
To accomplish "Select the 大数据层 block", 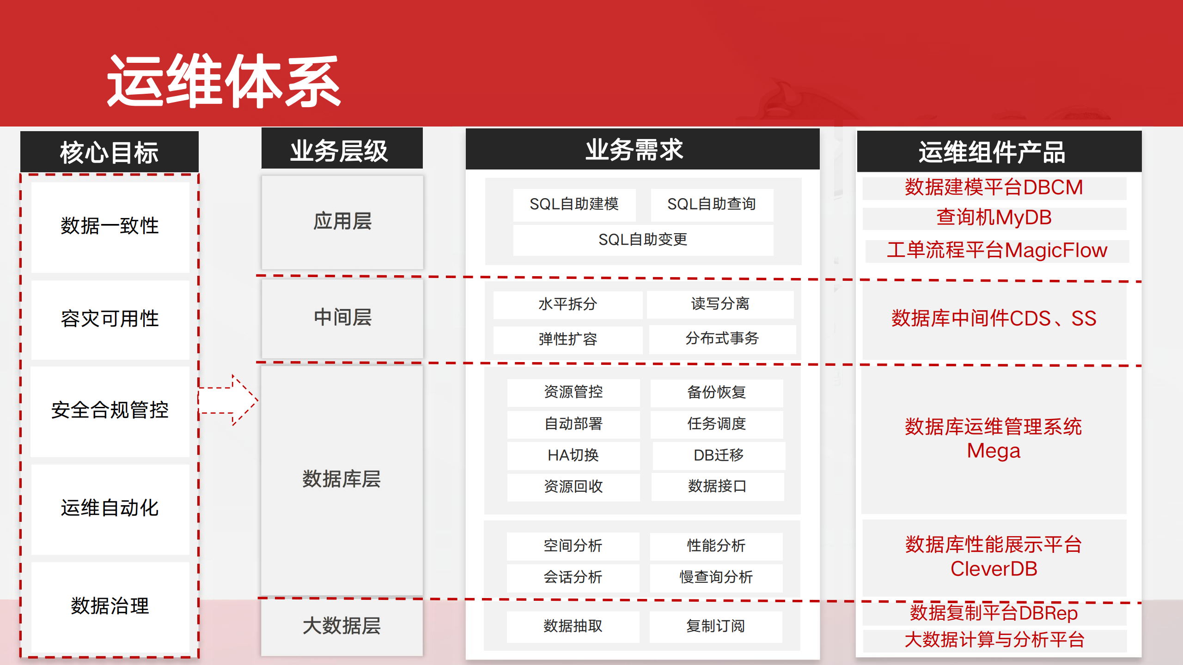I will pyautogui.click(x=342, y=627).
